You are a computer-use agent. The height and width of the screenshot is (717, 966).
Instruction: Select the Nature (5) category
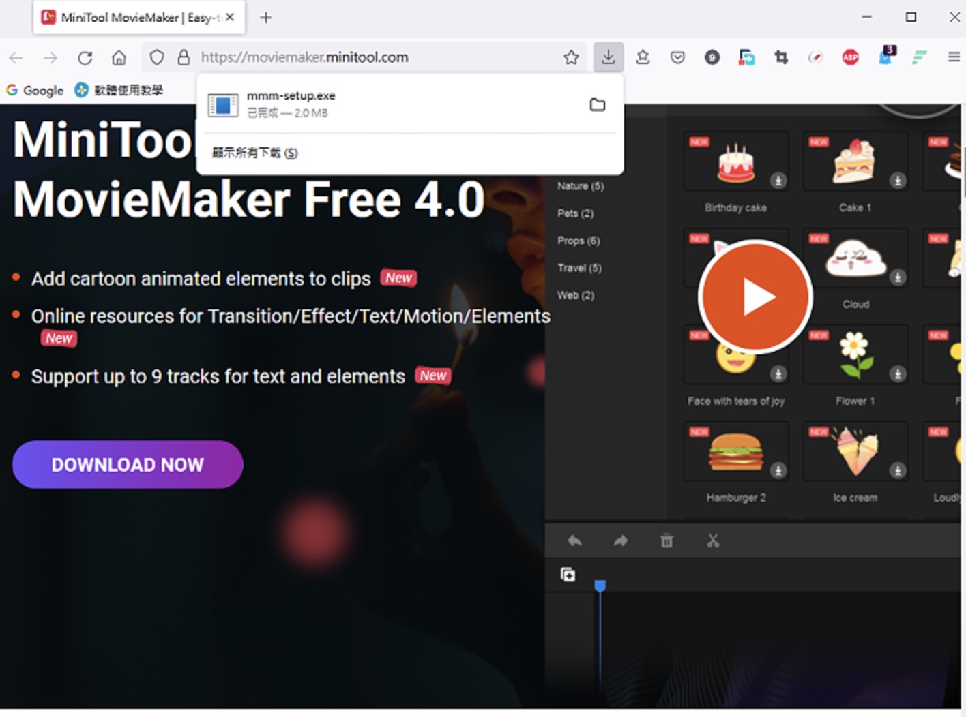click(581, 186)
